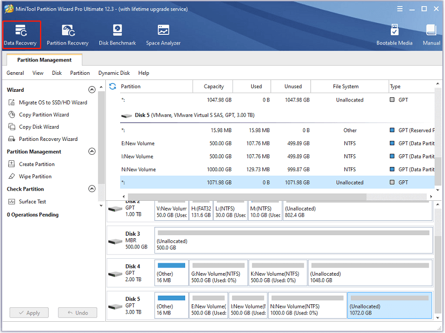Screen dimensions: 445x333
Task: Select Disk 5 unallocated 1072.0 GB block
Action: tap(390, 305)
